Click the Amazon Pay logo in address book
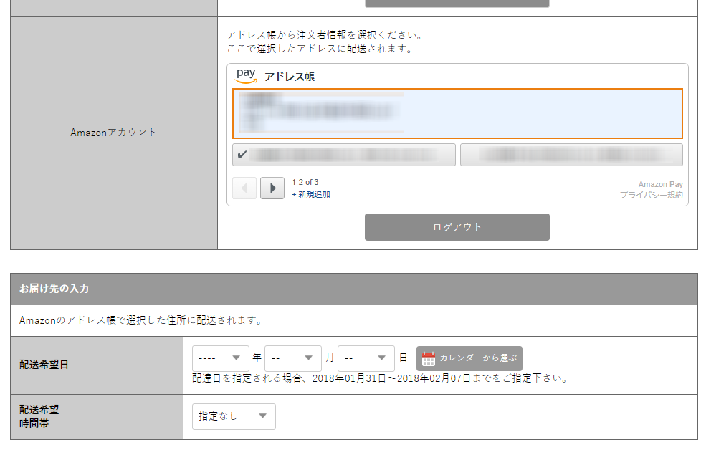Image resolution: width=706 pixels, height=455 pixels. (x=246, y=75)
